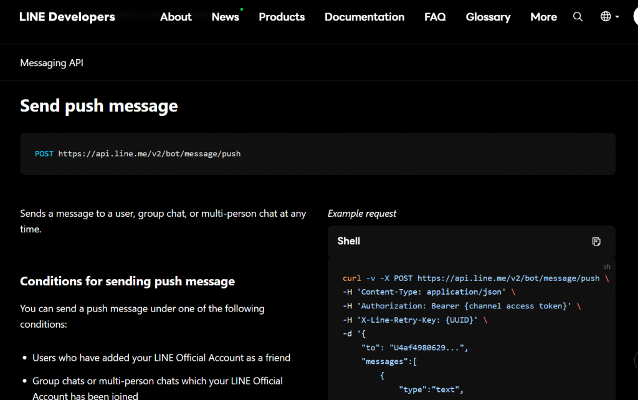Screen dimensions: 638x400
Task: Click the Authorization Bearer header line
Action: point(462,306)
